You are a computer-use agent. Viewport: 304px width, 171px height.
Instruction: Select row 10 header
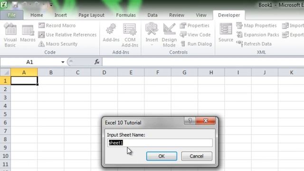click(5, 156)
